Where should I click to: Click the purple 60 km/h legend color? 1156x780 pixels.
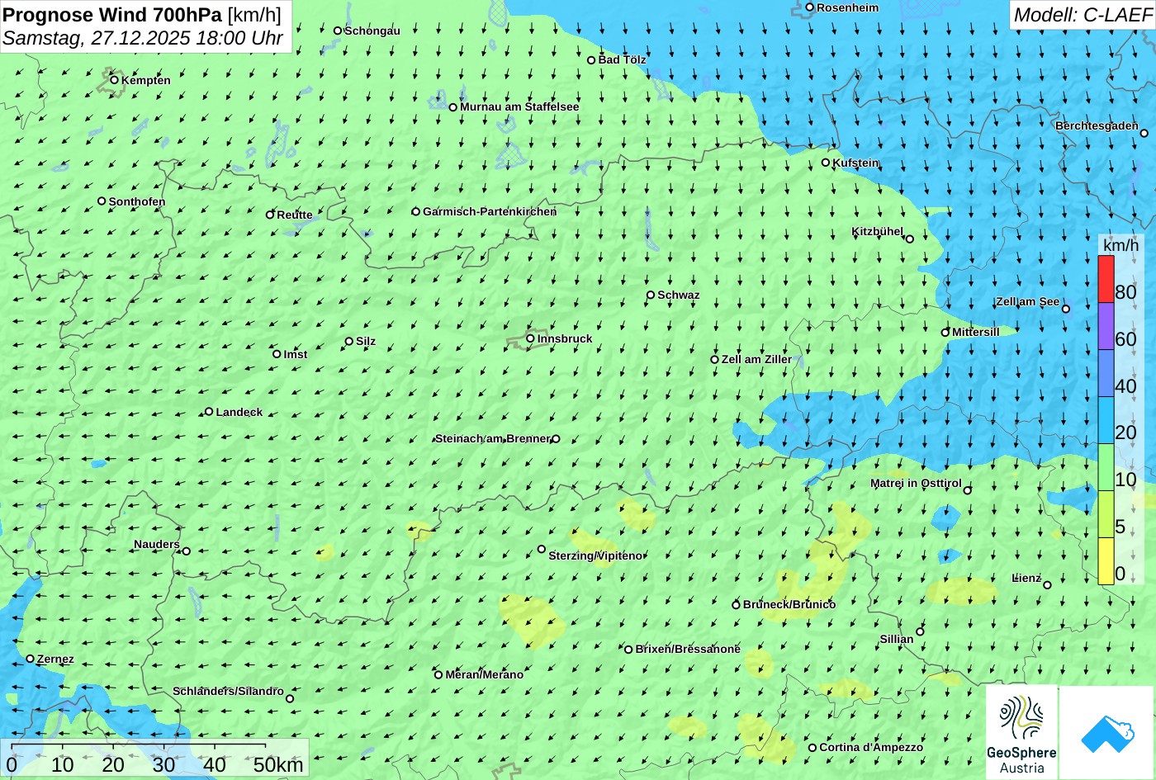[1106, 326]
